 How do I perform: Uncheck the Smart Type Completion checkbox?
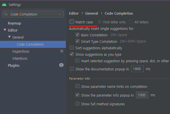77,41
